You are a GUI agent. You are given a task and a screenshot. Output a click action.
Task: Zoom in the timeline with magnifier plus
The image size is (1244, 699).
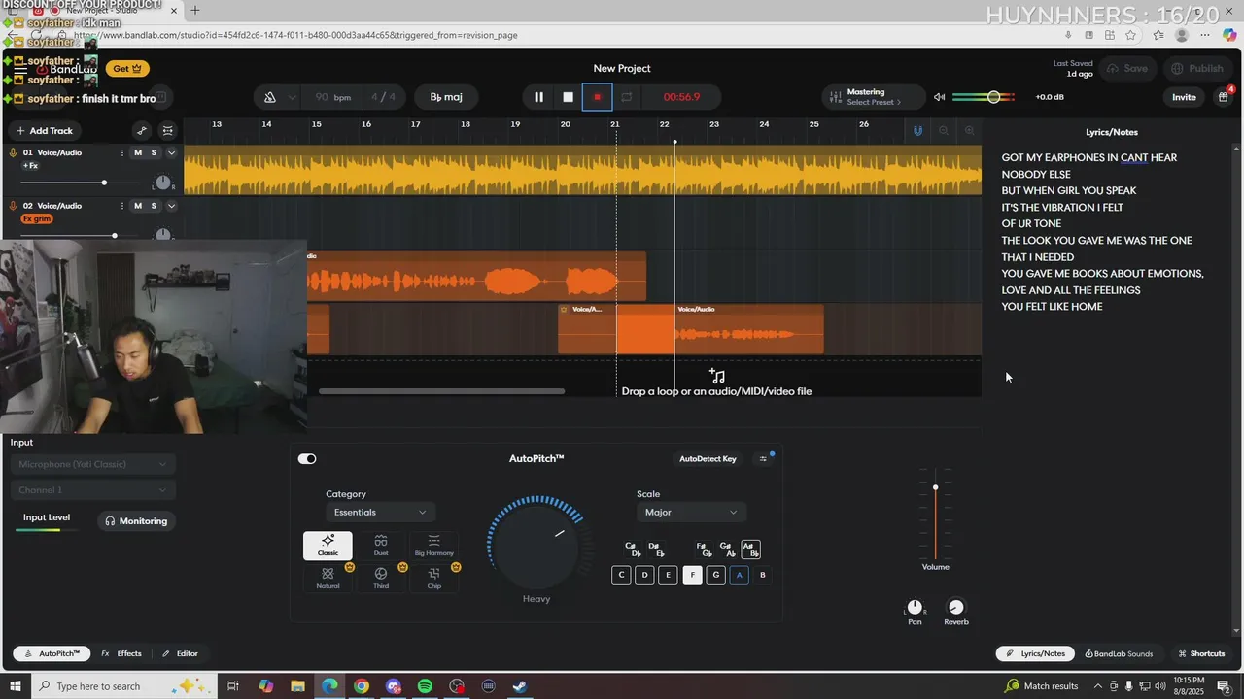click(969, 130)
